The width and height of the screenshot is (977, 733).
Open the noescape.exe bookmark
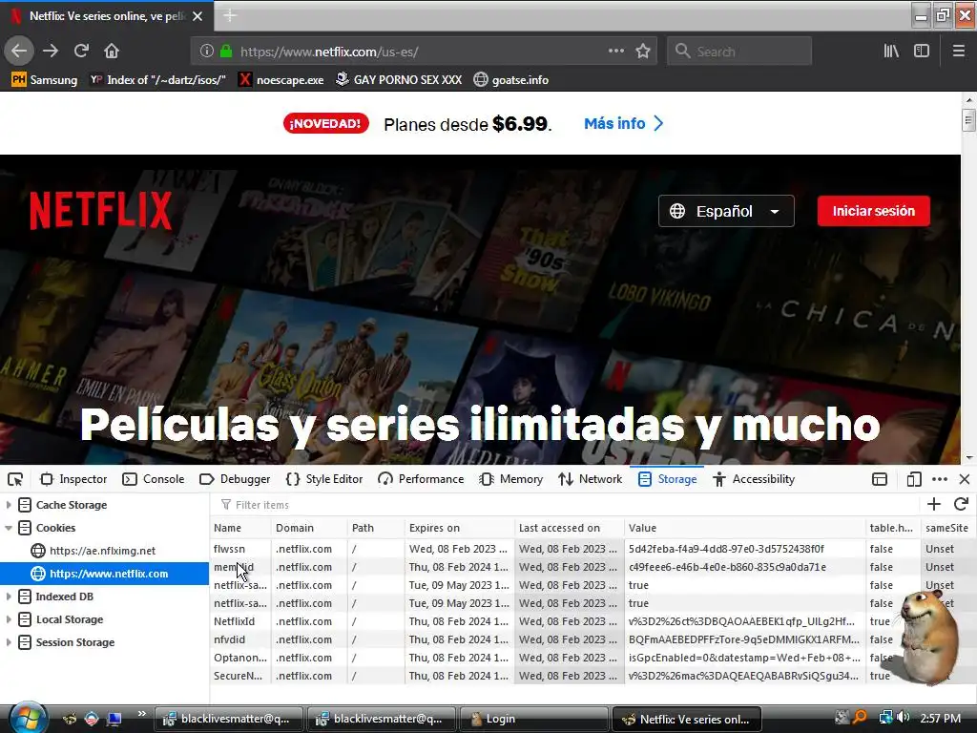(x=281, y=80)
